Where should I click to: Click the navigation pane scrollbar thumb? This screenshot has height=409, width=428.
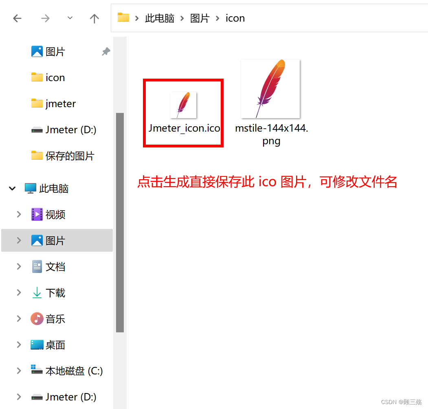120,222
